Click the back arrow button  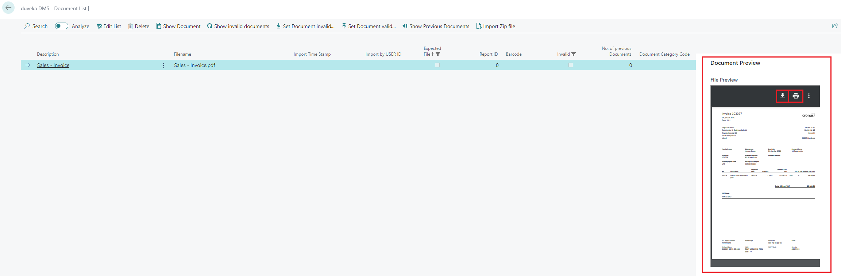(x=8, y=8)
